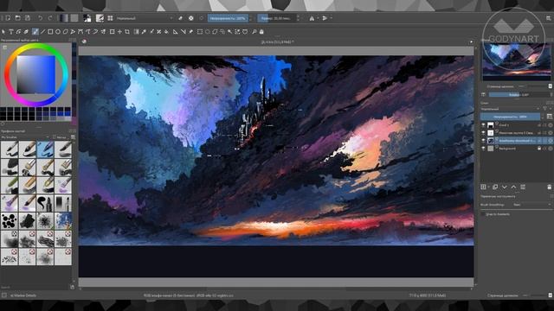The image size is (554, 311).
Task: Expand the add-layer type arrow
Action: (x=488, y=187)
